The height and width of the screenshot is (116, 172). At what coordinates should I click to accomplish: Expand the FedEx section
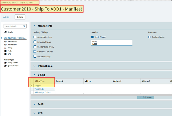pyautogui.click(x=34, y=104)
